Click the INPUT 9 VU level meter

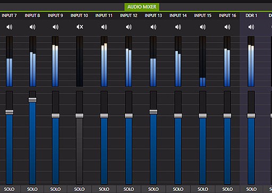55,62
